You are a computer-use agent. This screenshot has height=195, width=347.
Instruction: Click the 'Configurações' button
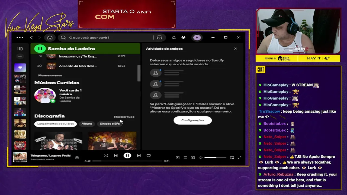(x=193, y=120)
